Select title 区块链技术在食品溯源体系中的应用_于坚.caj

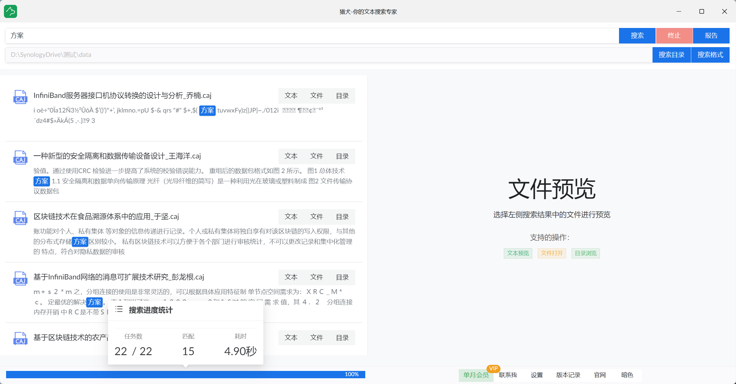pos(106,216)
